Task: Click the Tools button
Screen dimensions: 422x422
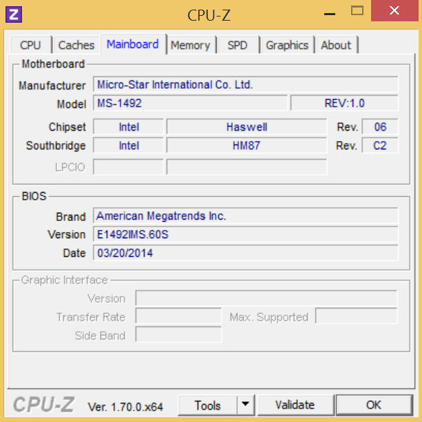Action: (207, 405)
